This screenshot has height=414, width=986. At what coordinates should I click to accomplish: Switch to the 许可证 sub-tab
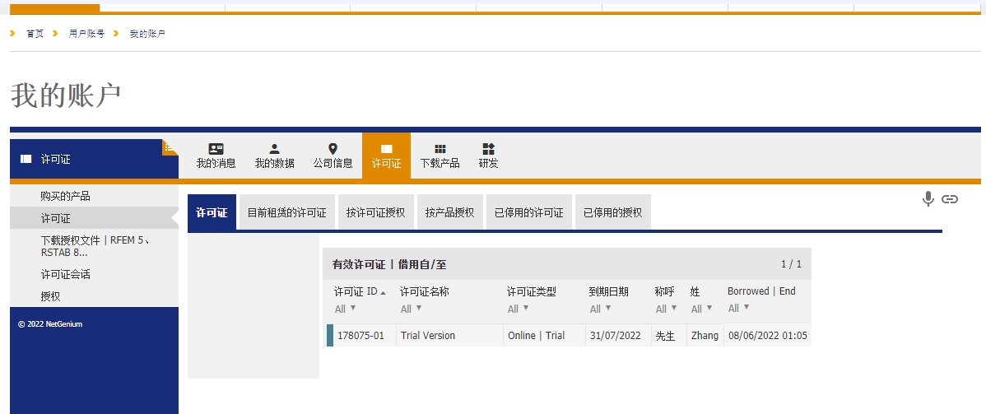[x=212, y=212]
